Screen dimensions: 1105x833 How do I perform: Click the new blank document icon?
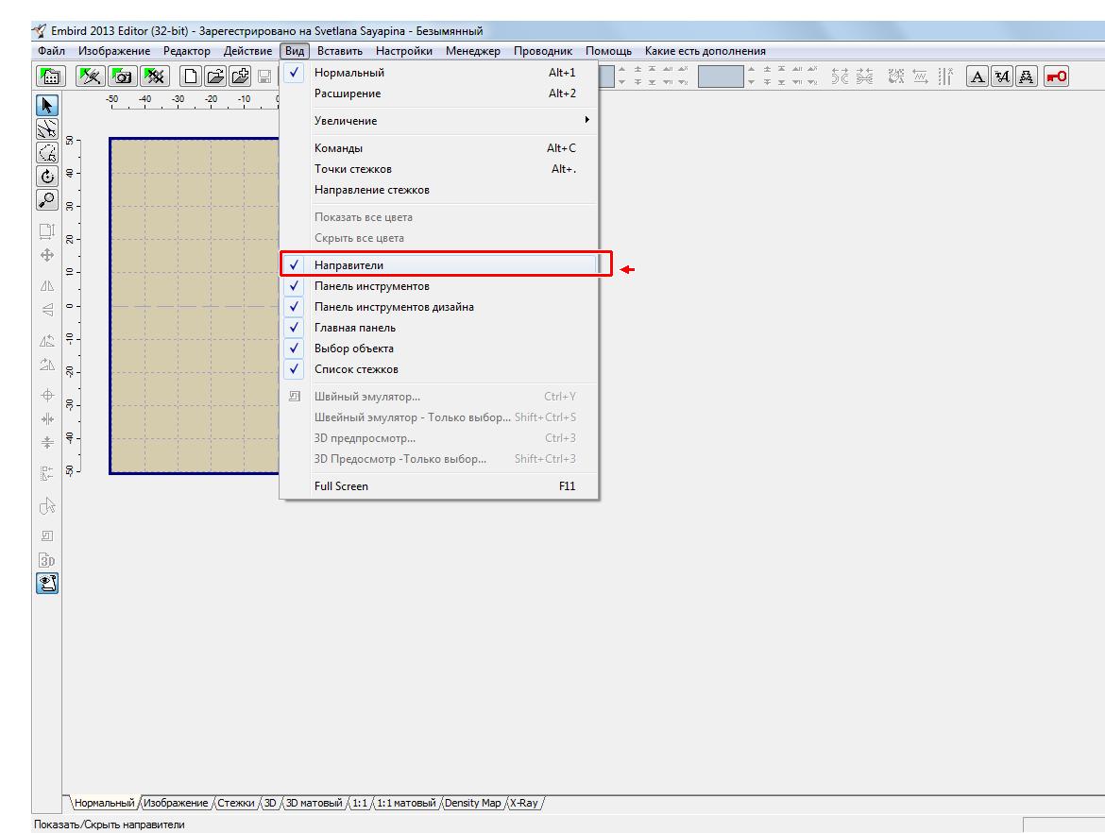click(192, 76)
